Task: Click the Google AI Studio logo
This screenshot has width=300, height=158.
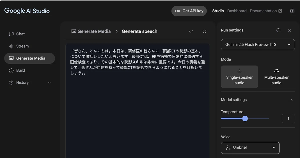Action: pos(27,11)
